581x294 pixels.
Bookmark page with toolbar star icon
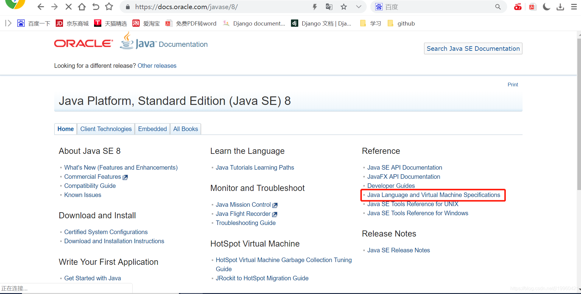pyautogui.click(x=109, y=7)
